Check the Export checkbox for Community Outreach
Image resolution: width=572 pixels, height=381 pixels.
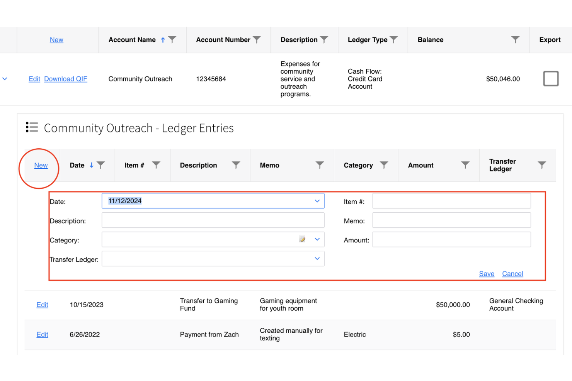tap(551, 78)
